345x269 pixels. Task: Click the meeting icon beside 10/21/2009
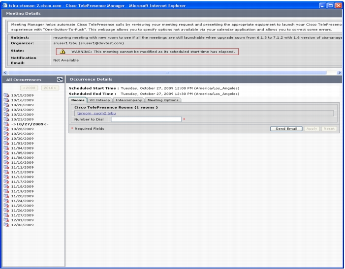coord(6,110)
